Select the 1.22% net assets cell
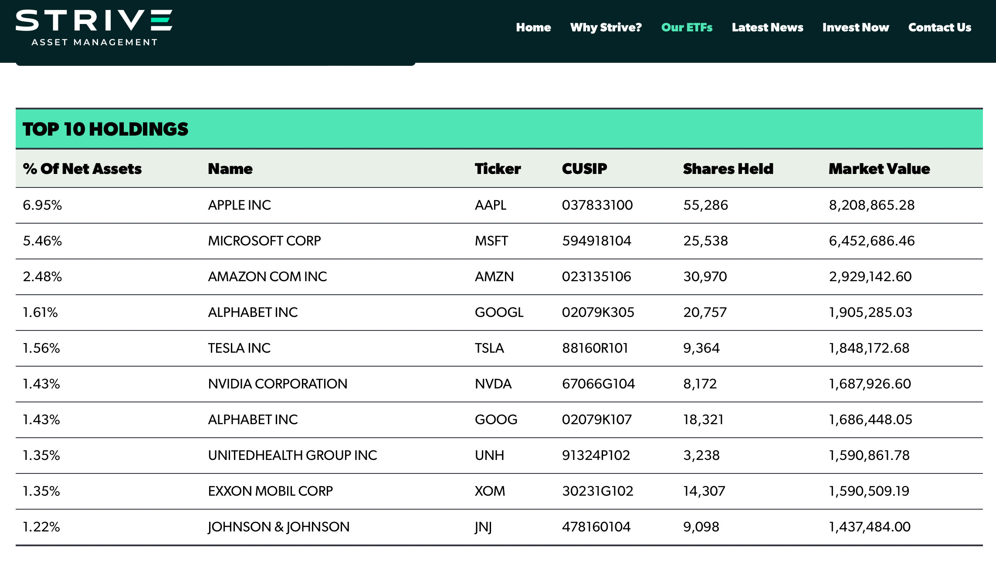The image size is (996, 565). pos(41,527)
